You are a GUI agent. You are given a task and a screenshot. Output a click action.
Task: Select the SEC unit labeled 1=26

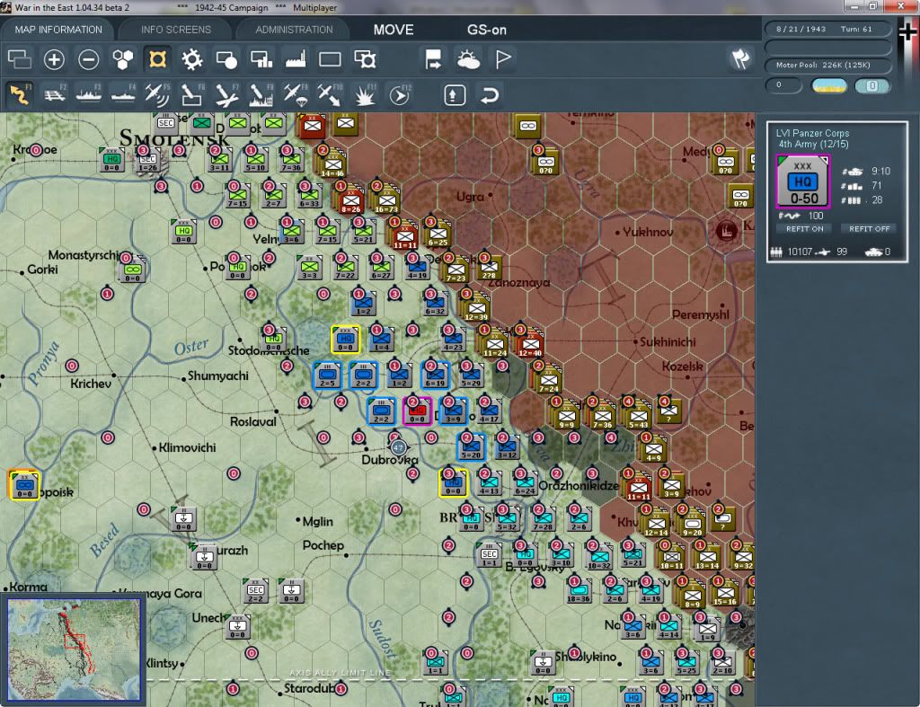click(x=148, y=160)
